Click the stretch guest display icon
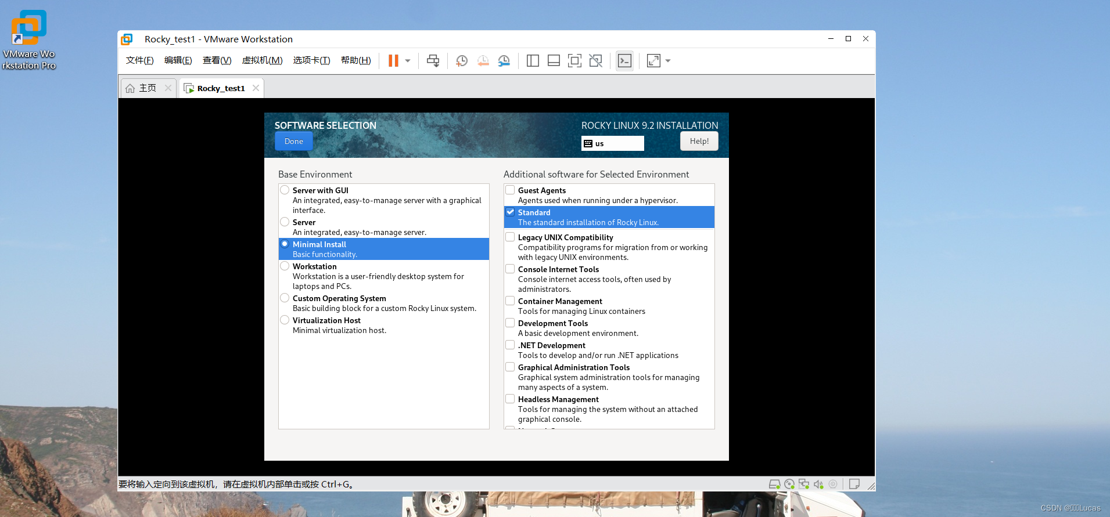This screenshot has height=517, width=1110. point(653,61)
